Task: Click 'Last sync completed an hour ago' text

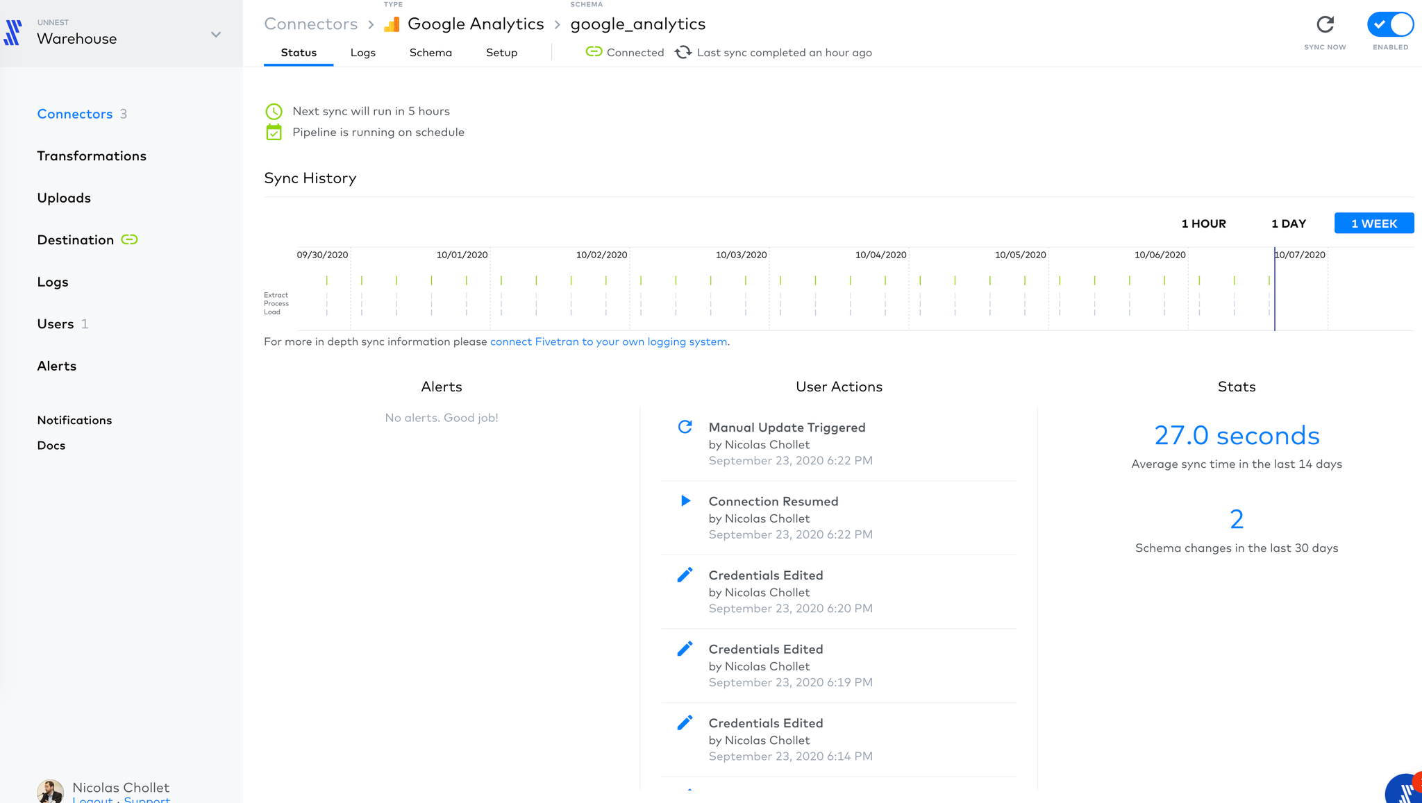Action: pyautogui.click(x=785, y=53)
